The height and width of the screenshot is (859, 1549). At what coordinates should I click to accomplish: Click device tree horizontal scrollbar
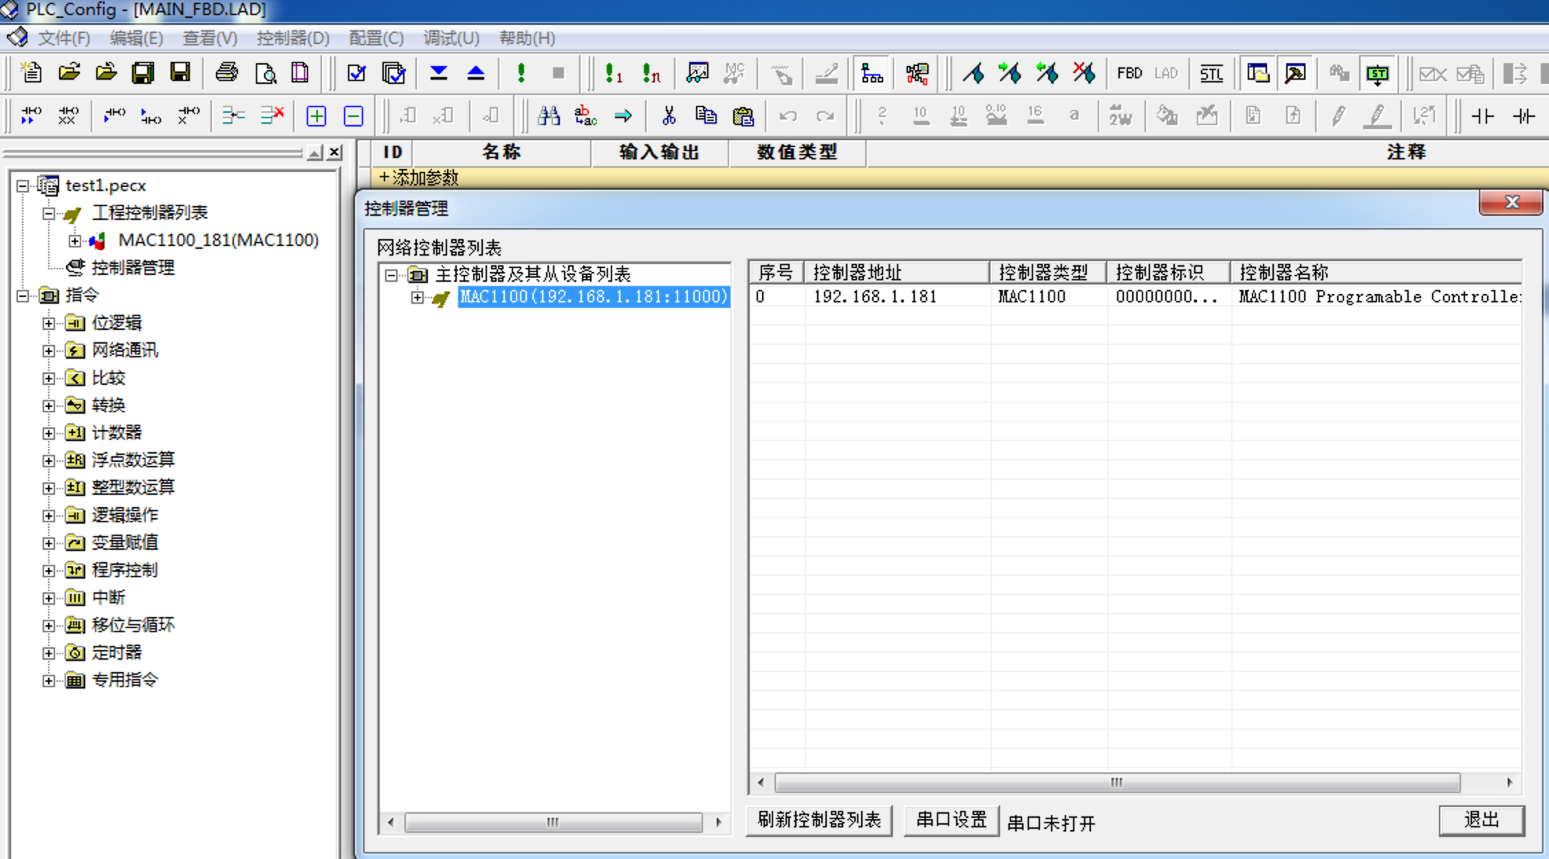554,822
